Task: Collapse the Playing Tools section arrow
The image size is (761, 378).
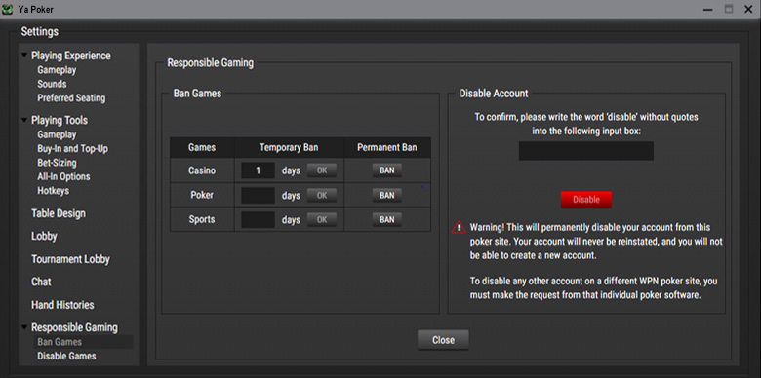Action: point(24,119)
